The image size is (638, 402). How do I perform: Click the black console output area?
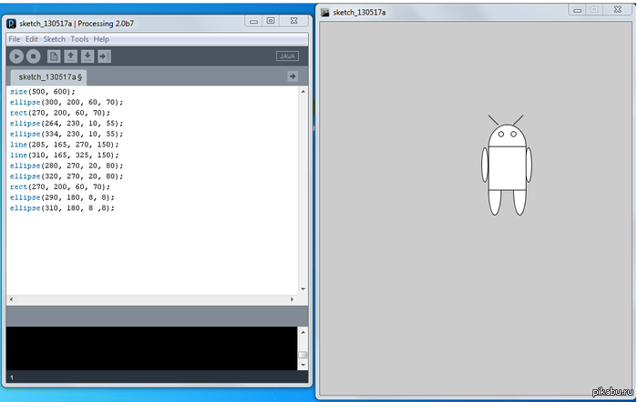(x=151, y=348)
